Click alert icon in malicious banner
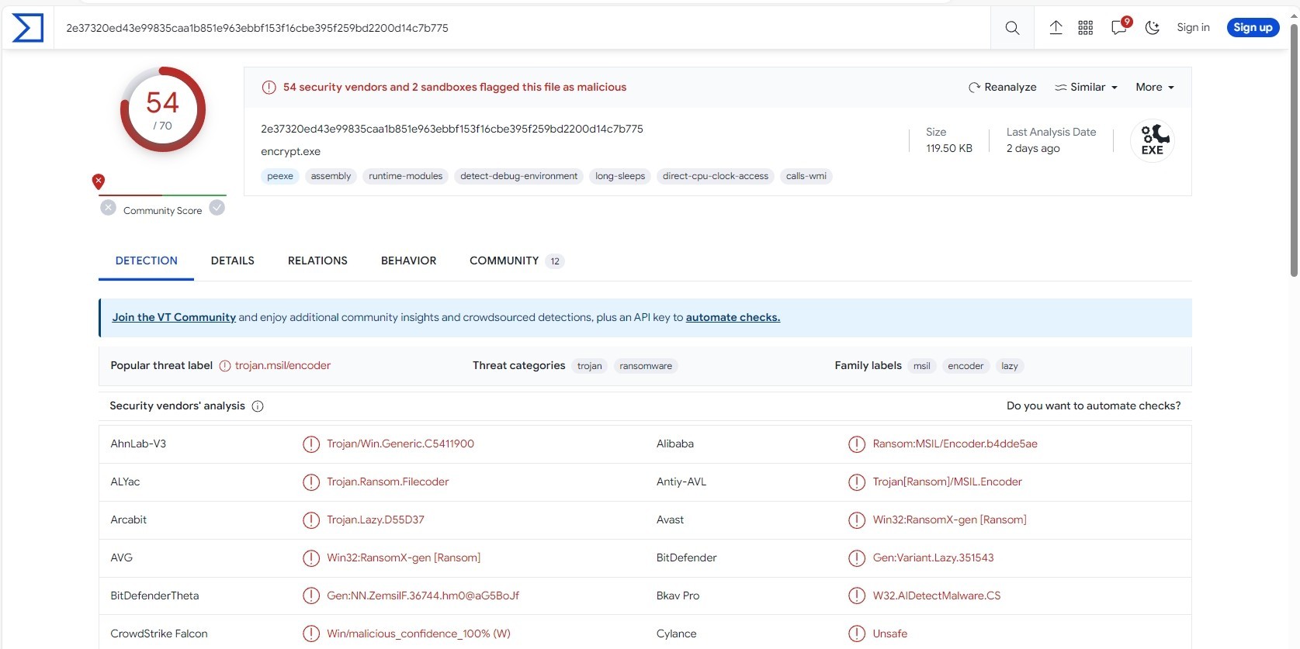This screenshot has height=649, width=1300. pyautogui.click(x=269, y=88)
